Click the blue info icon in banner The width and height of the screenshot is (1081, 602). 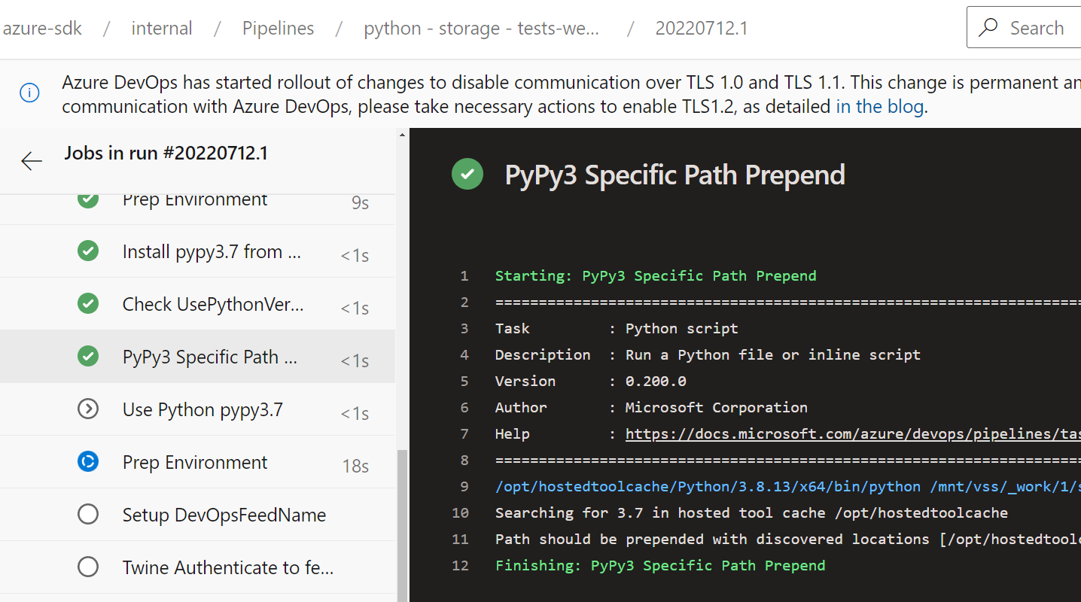[x=29, y=93]
